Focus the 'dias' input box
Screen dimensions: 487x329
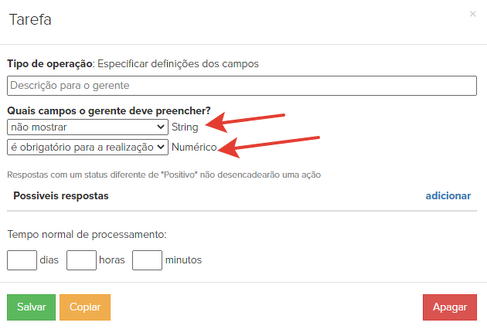pyautogui.click(x=22, y=260)
